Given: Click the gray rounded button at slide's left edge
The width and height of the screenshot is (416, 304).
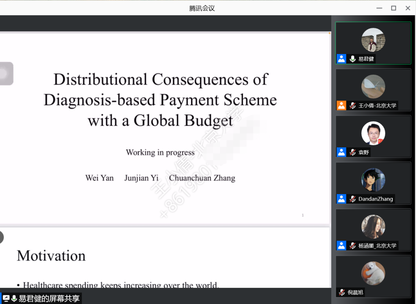Looking at the screenshot, I should click(x=6, y=73).
